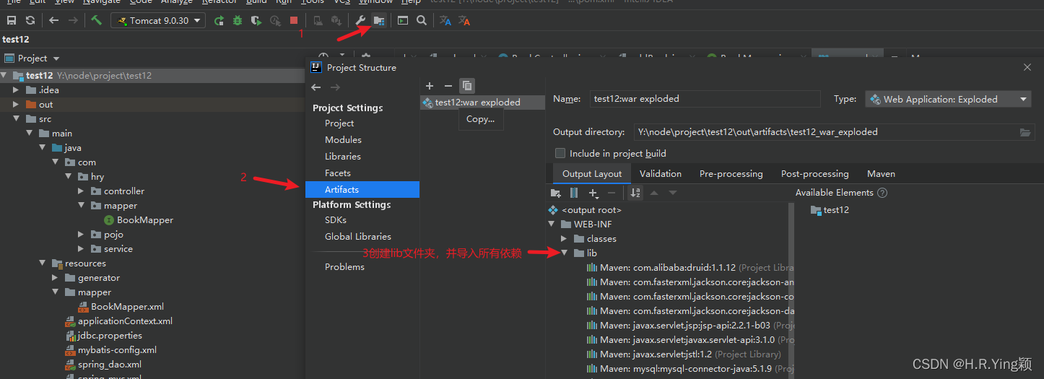Image resolution: width=1044 pixels, height=379 pixels.
Task: Open Settings via the wrench icon
Action: coord(361,21)
